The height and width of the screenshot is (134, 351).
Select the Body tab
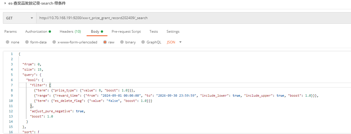click(97, 32)
